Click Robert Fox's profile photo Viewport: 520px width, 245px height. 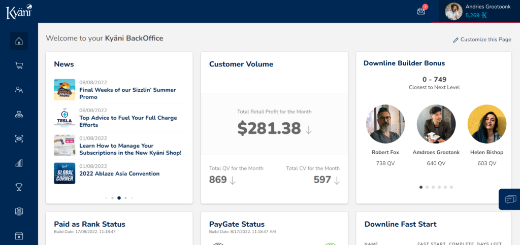[x=385, y=124]
